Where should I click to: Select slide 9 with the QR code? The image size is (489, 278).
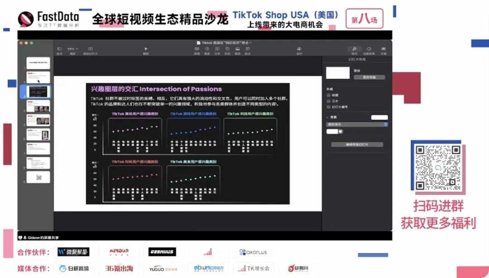coord(38,178)
